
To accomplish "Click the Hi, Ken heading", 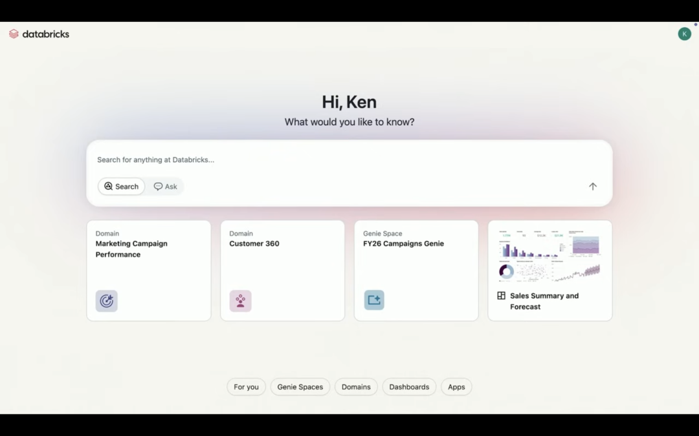I will 349,102.
